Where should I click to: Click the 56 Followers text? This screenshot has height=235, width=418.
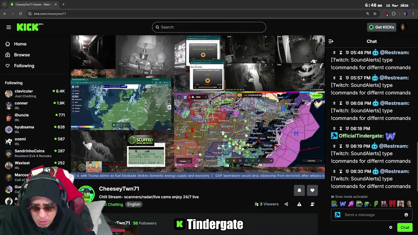point(145,223)
